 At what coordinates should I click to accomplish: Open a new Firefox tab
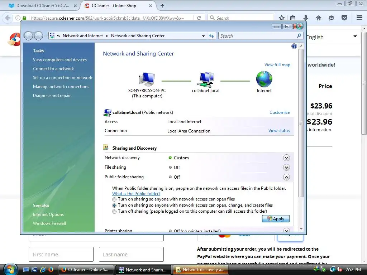coord(162,6)
